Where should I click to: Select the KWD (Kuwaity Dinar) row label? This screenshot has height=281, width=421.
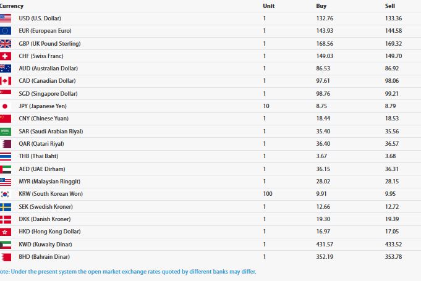coord(45,245)
